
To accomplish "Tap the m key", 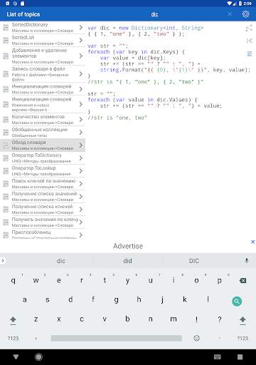I will pyautogui.click(x=174, y=319).
